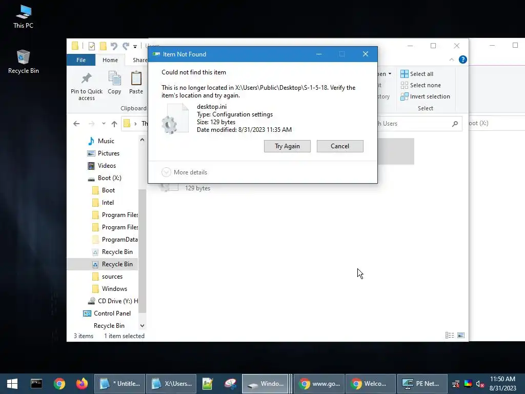Switch to details view icon
This screenshot has height=394, width=525.
point(449,336)
